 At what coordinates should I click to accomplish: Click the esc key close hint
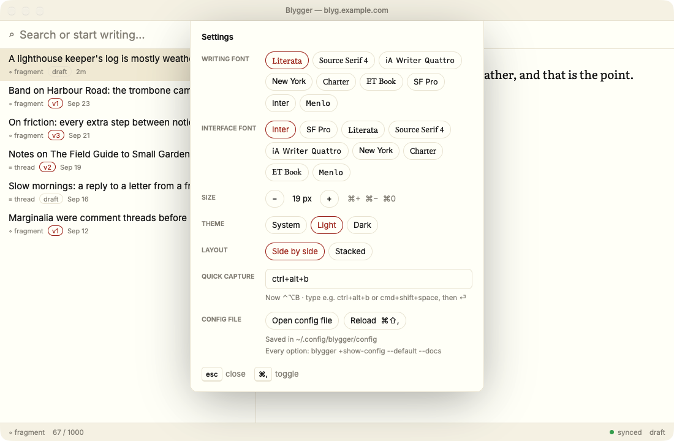click(212, 374)
